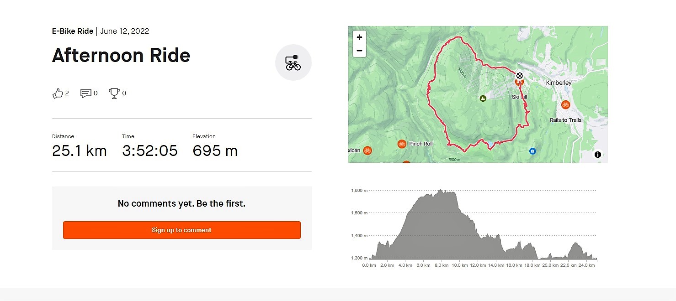Zoom in on the map with the plus control
676x301 pixels.
pos(359,36)
